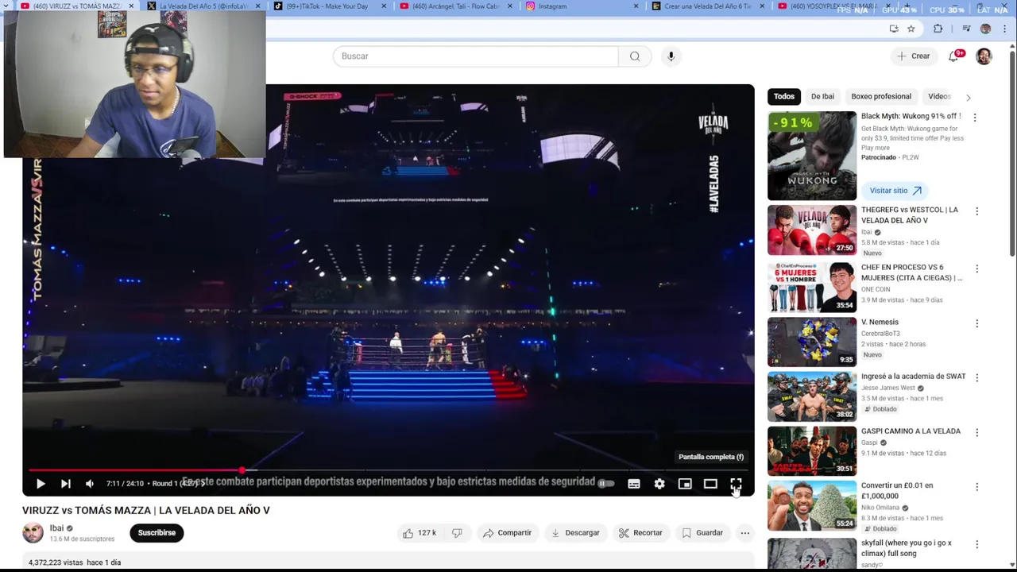This screenshot has height=572, width=1017.
Task: Click the magnifier search button
Action: 635,56
